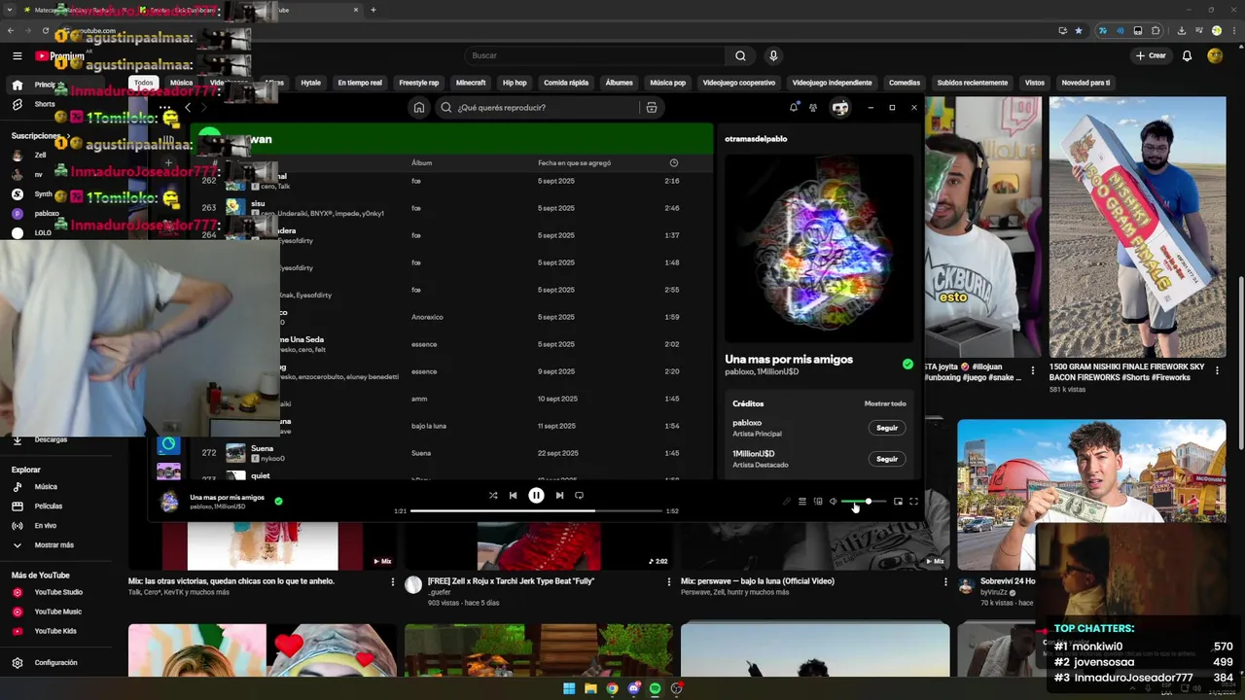This screenshot has width=1245, height=700.
Task: Select the Minecraft filter chip
Action: (471, 83)
